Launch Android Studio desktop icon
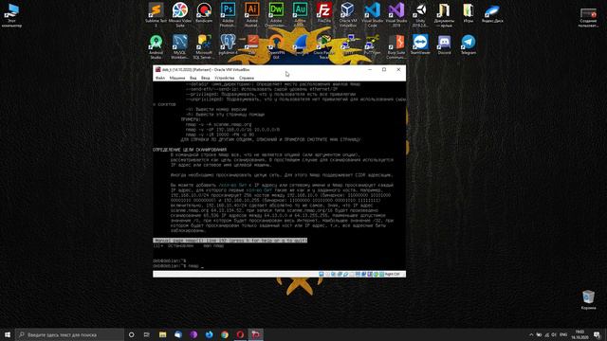The height and width of the screenshot is (341, 607). point(156,46)
